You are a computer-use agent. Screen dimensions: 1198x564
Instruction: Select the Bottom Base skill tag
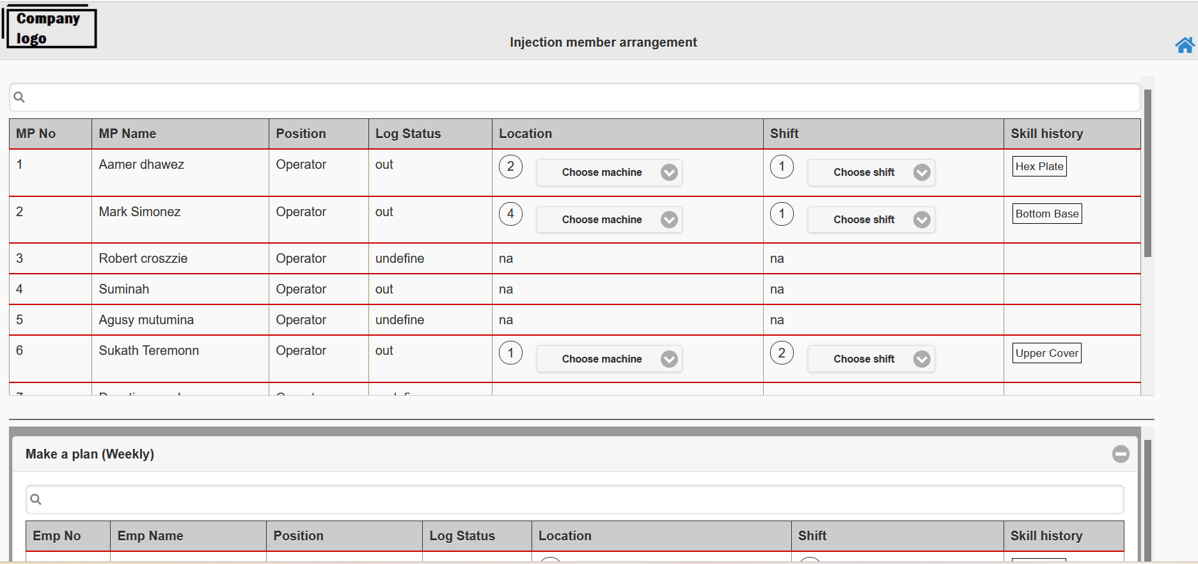pyautogui.click(x=1046, y=214)
